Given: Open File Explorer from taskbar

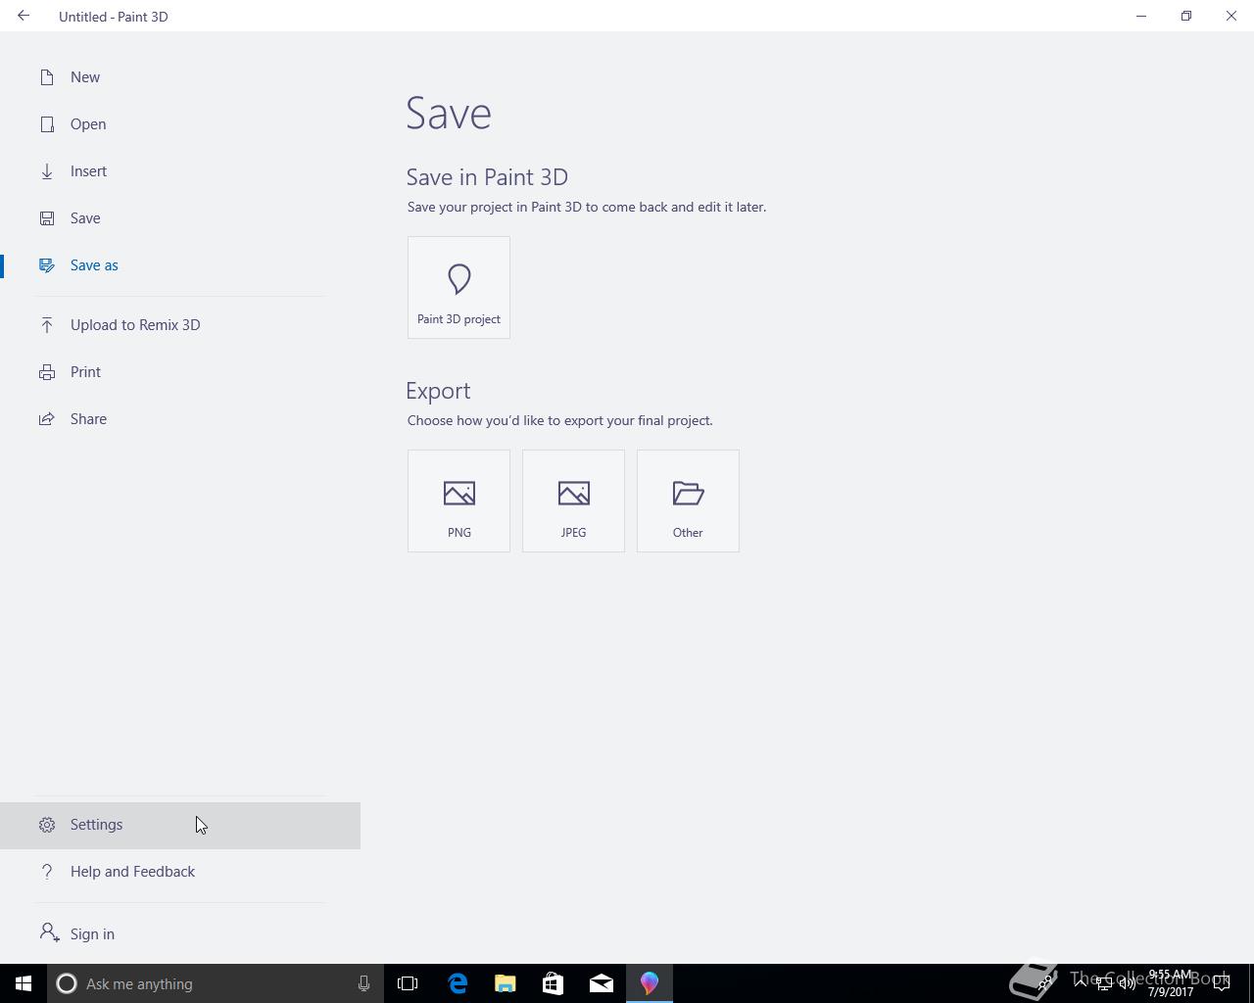Looking at the screenshot, I should pyautogui.click(x=506, y=983).
